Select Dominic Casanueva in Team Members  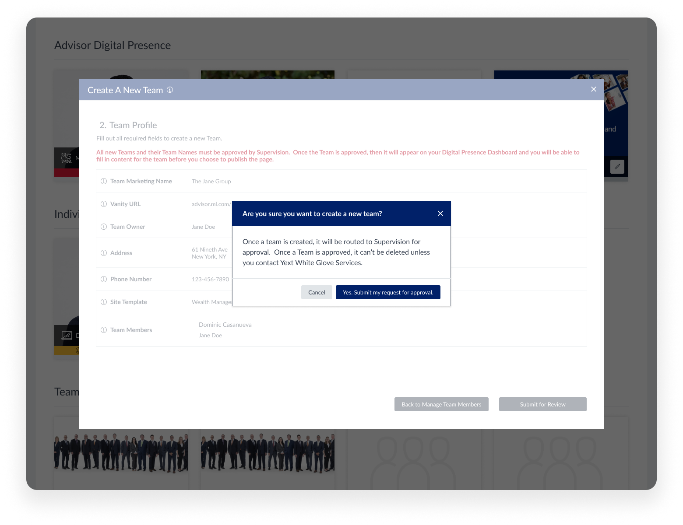coord(225,325)
